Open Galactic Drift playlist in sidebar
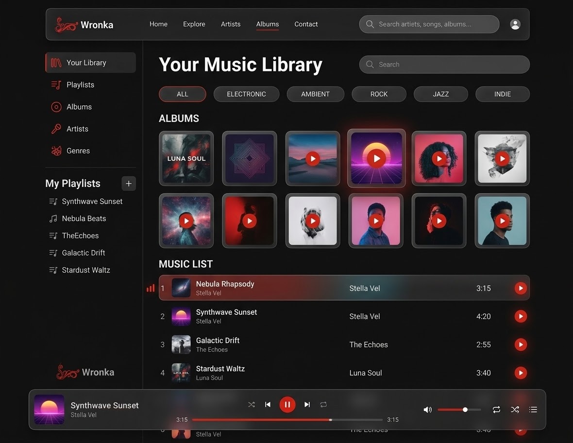 77,253
